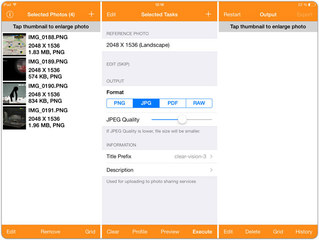Add photos with Selected Photos plus icon
319x240 pixels.
(x=91, y=14)
